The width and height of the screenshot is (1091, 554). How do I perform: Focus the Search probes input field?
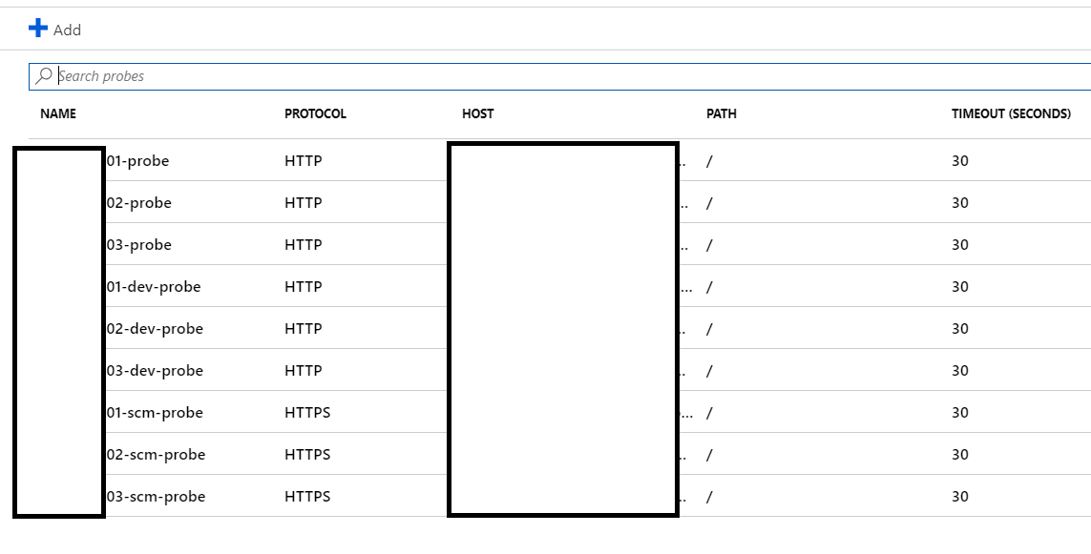[559, 76]
